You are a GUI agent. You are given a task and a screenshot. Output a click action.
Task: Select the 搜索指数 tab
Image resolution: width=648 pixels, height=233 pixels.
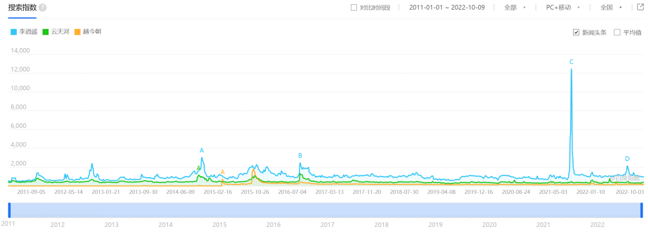[x=22, y=8]
